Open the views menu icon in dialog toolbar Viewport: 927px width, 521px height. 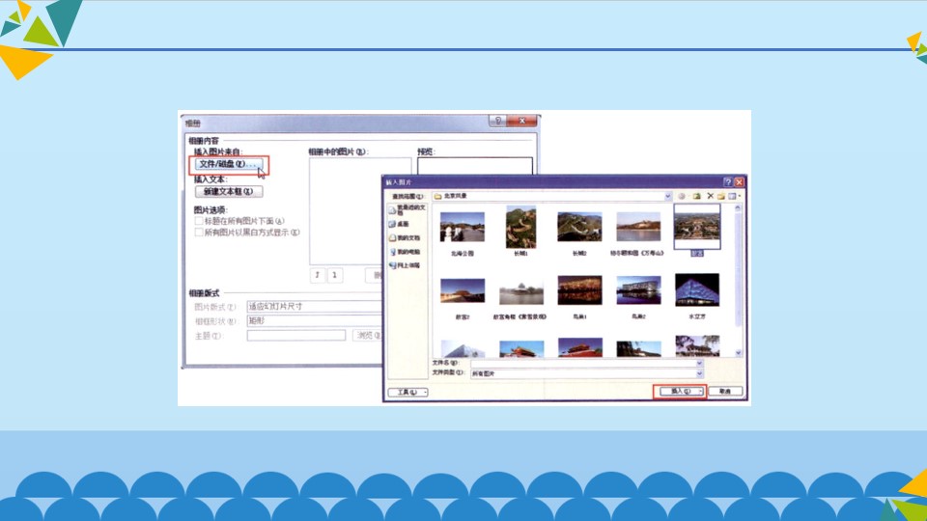[x=734, y=196]
